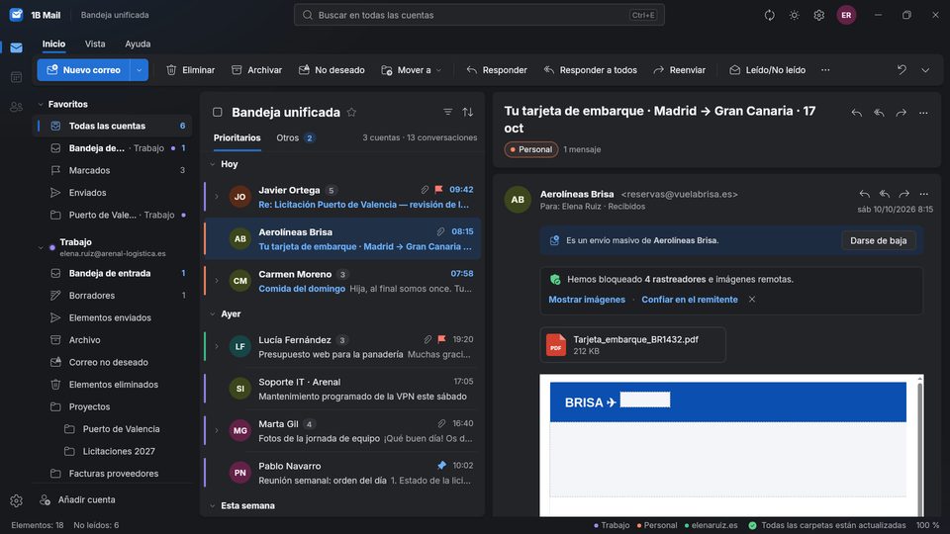Viewport: 950px width, 534px height.
Task: Open Licitaciones 2027 folder
Action: coord(113,451)
